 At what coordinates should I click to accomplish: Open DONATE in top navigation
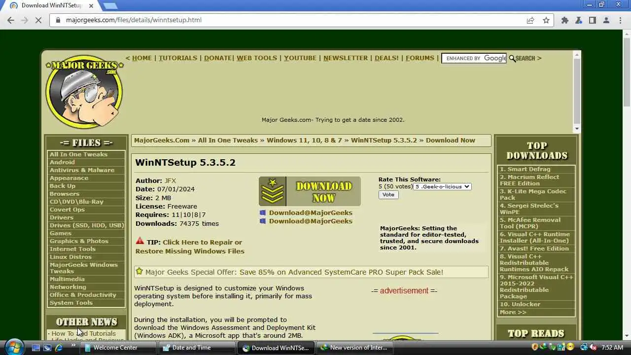[218, 58]
